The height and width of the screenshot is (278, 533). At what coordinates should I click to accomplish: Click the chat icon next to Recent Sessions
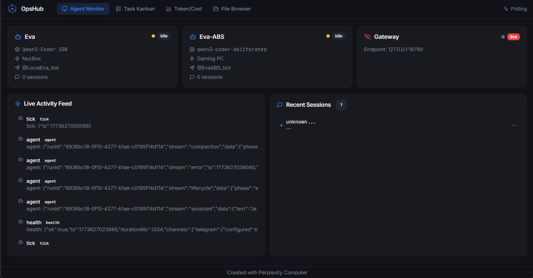pyautogui.click(x=280, y=105)
